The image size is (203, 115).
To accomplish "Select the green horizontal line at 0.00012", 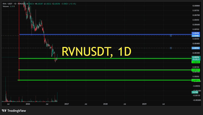I will pos(104,80).
